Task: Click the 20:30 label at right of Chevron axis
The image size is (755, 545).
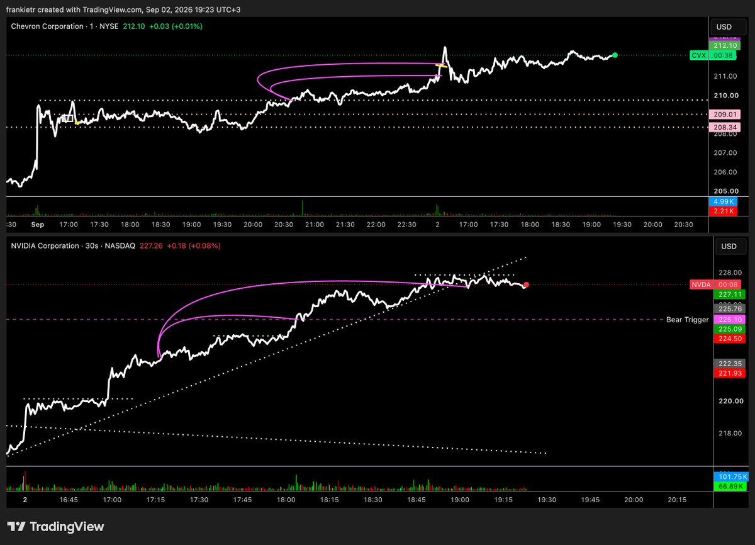Action: (683, 225)
